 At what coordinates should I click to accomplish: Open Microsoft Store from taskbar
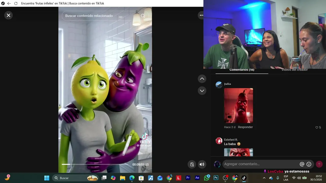(x=141, y=178)
